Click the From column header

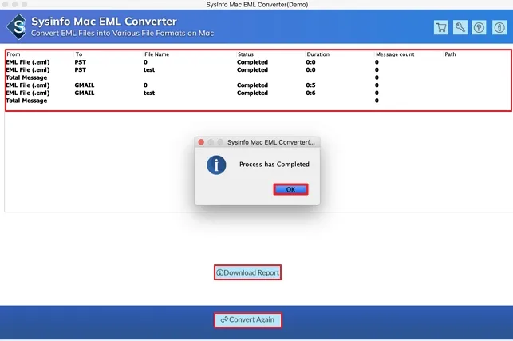(x=14, y=54)
